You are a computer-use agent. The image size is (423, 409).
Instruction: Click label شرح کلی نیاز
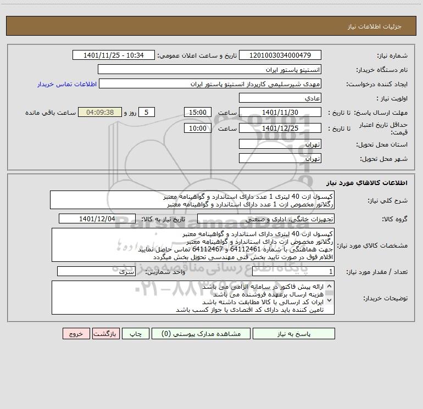[x=388, y=200]
